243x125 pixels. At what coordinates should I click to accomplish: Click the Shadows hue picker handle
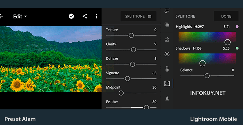point(202,63)
